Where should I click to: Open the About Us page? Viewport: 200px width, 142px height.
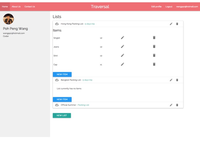[x=16, y=7]
